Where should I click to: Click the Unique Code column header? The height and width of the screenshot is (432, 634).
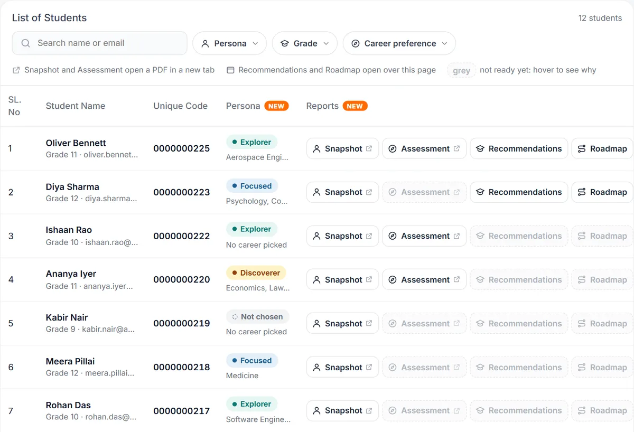tap(180, 106)
